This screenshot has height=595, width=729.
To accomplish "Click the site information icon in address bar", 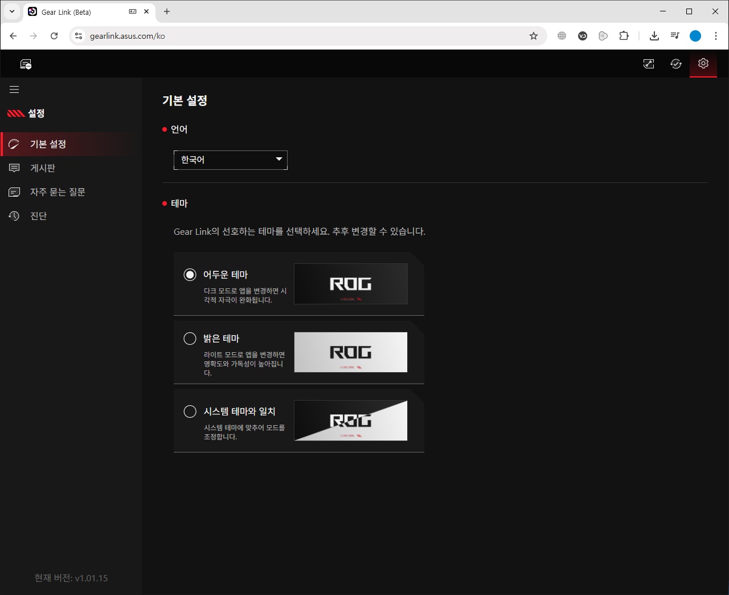I will coord(79,36).
